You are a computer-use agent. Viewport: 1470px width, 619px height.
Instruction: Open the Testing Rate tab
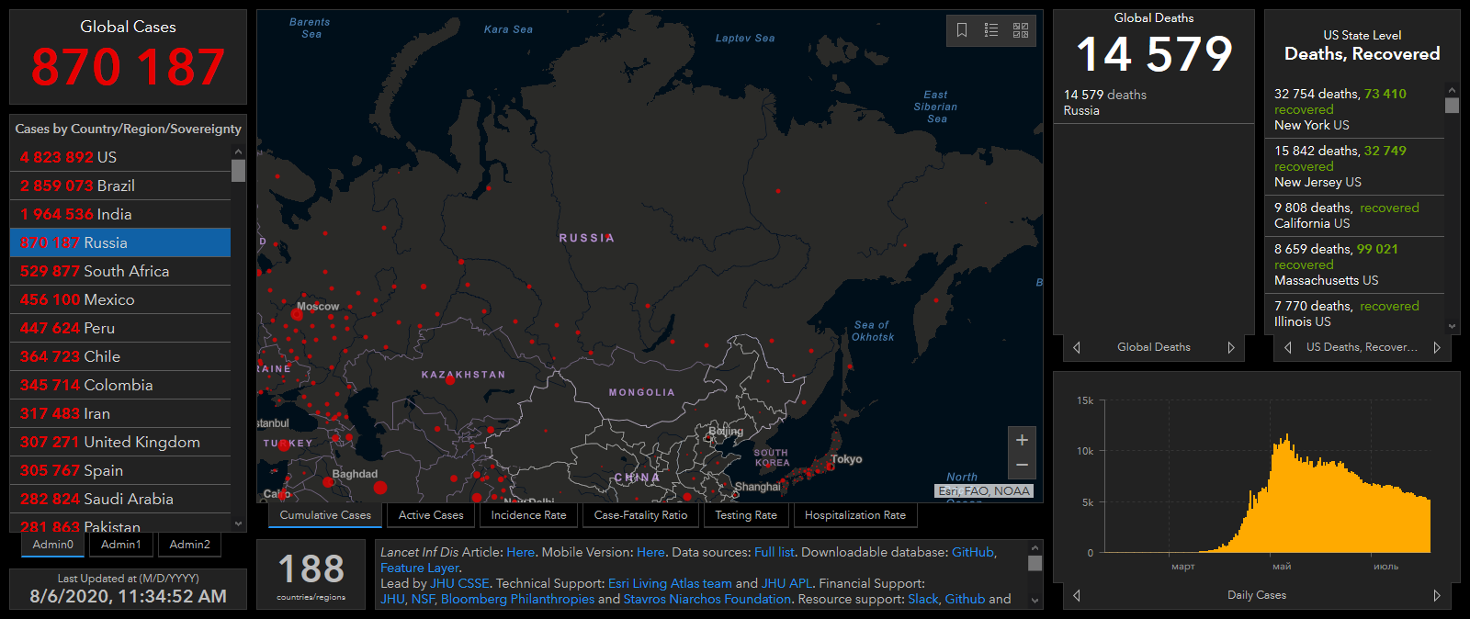point(746,515)
